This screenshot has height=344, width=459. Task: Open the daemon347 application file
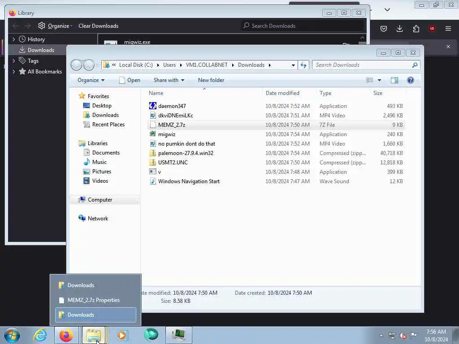(172, 106)
